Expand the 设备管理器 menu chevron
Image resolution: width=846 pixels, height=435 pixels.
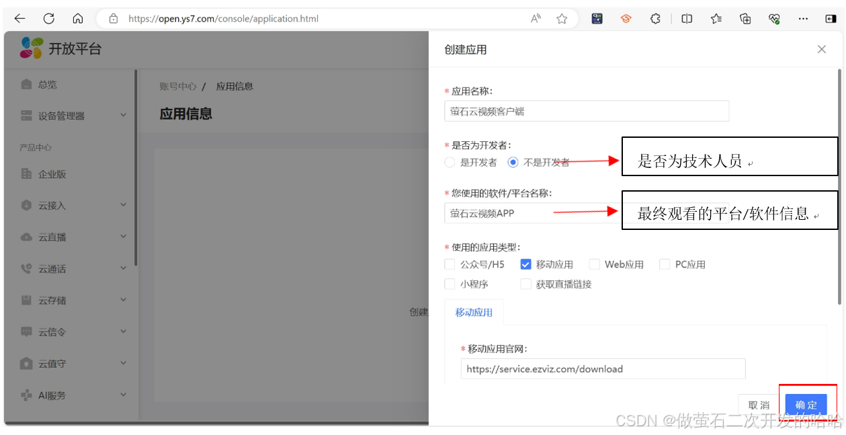point(123,115)
